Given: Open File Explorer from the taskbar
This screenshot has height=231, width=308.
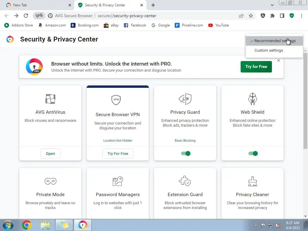Looking at the screenshot, I should click(45, 225).
